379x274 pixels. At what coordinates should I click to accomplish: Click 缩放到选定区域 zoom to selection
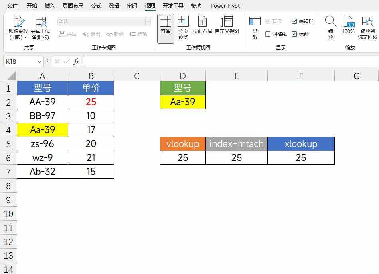click(x=367, y=22)
